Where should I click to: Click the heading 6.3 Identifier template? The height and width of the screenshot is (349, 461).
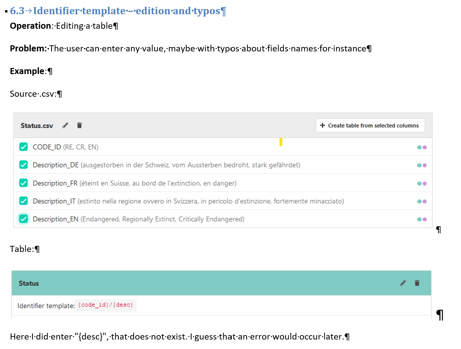pyautogui.click(x=117, y=10)
